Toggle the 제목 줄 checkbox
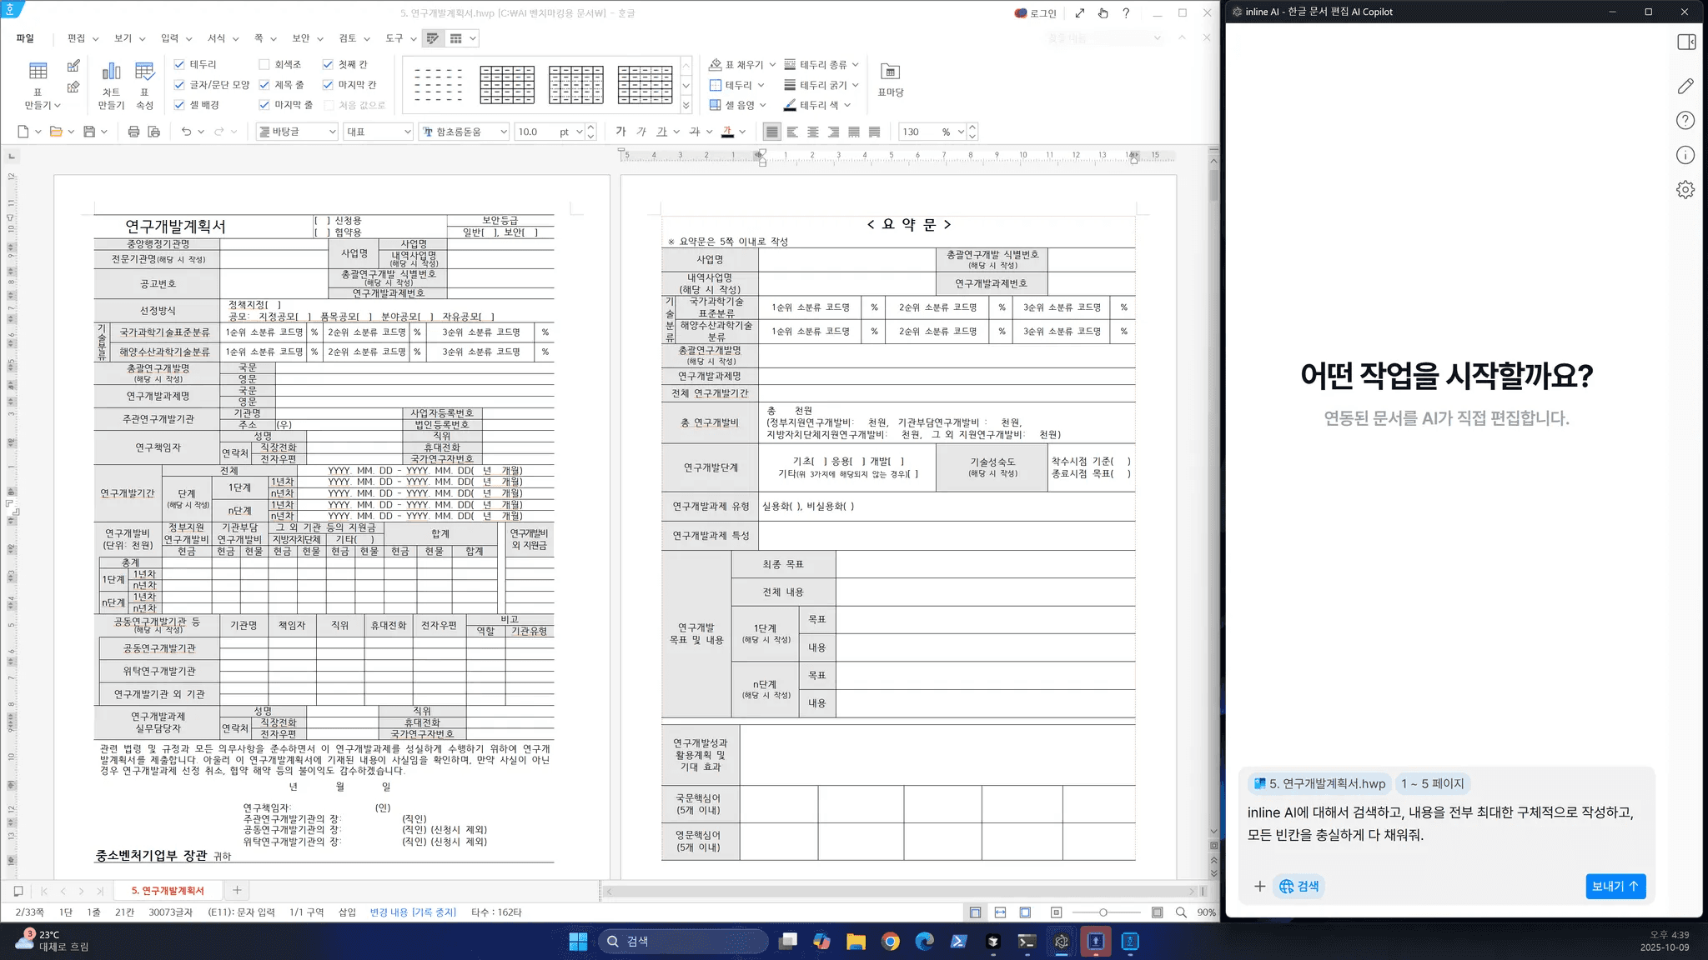The width and height of the screenshot is (1708, 960). 264,85
